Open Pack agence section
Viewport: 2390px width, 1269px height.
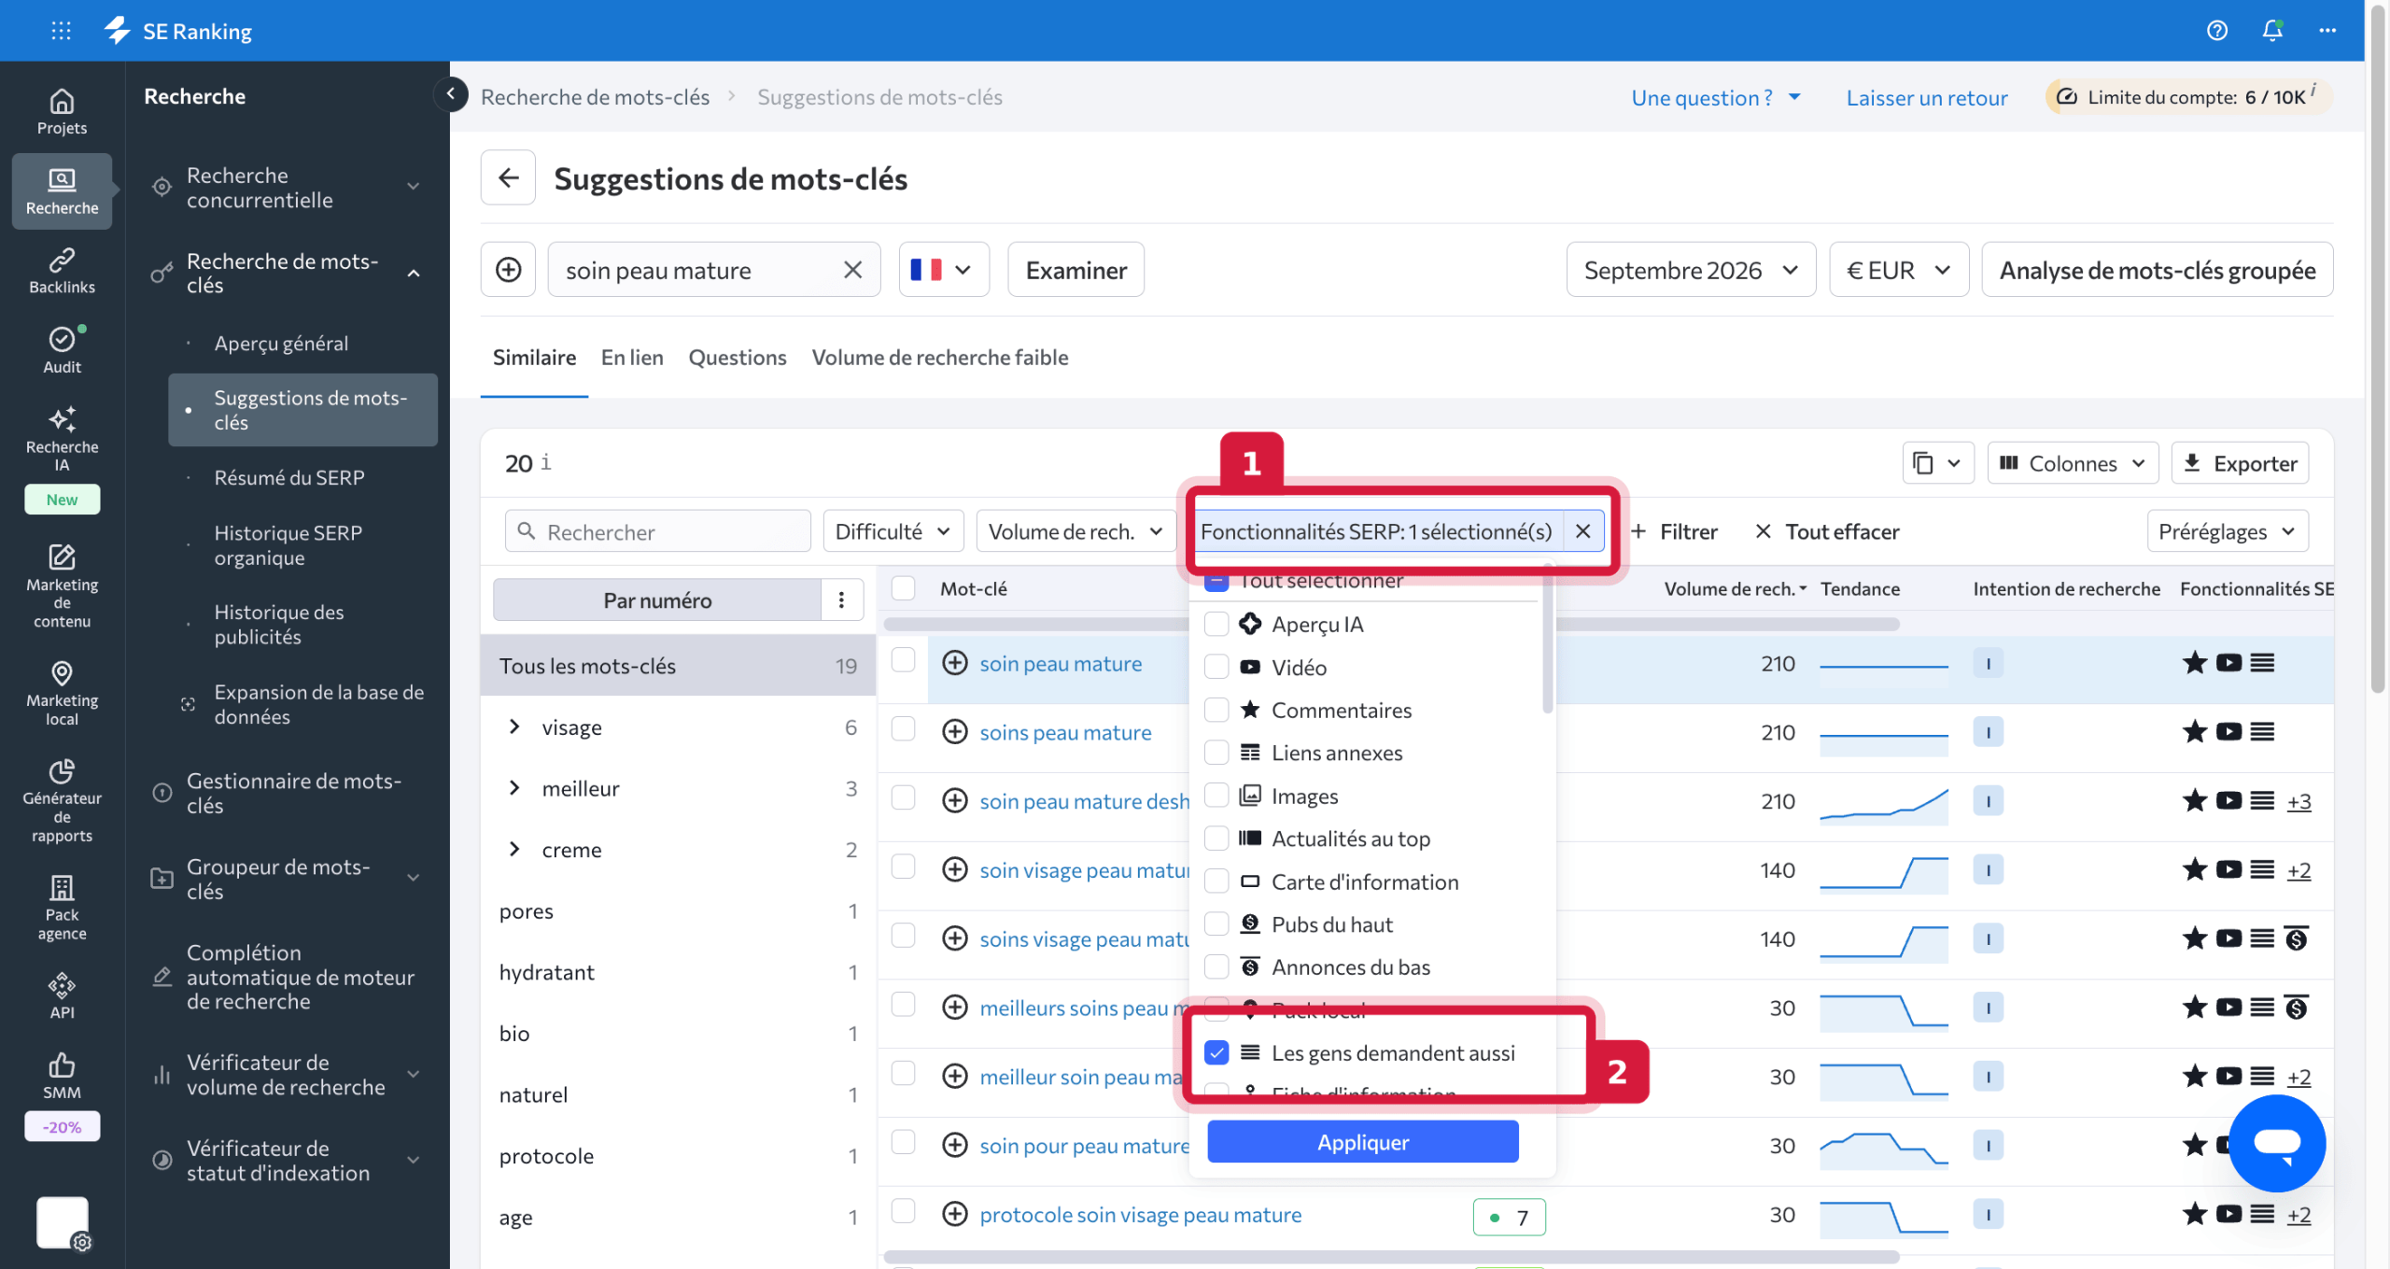point(62,908)
